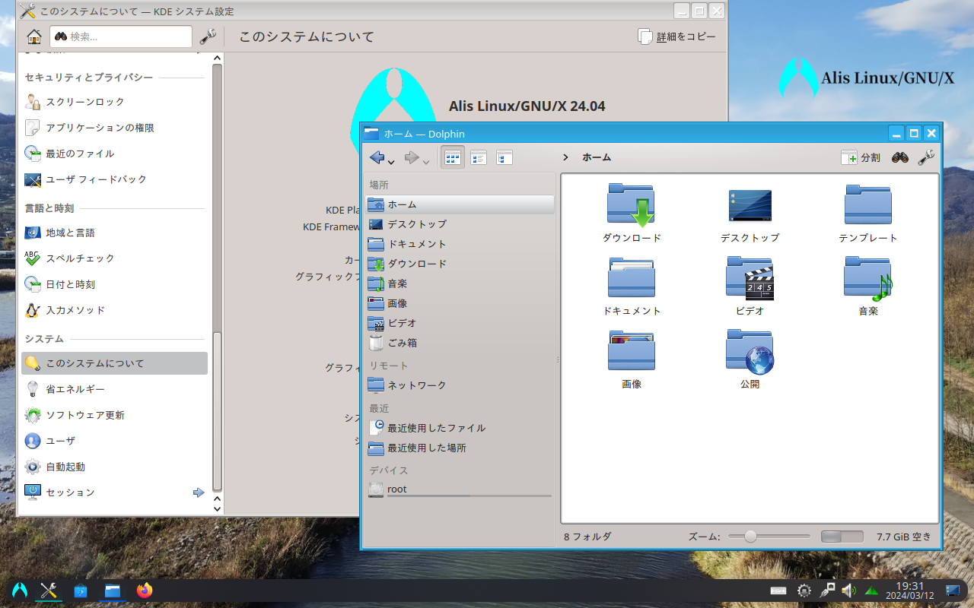Click the 19:31 taskbar clock
The height and width of the screenshot is (608, 974).
click(910, 590)
